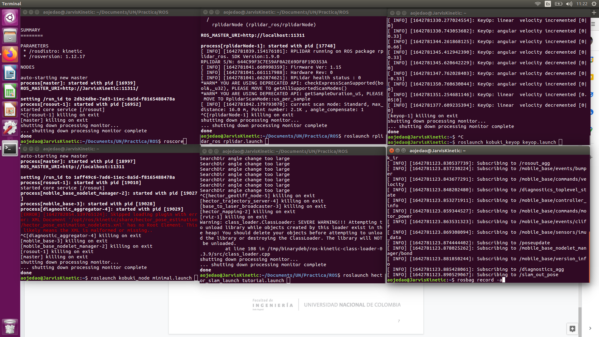Open the Ubuntu Dash from the launcher
Viewport: 599px width, 337px height.
pyautogui.click(x=10, y=17)
